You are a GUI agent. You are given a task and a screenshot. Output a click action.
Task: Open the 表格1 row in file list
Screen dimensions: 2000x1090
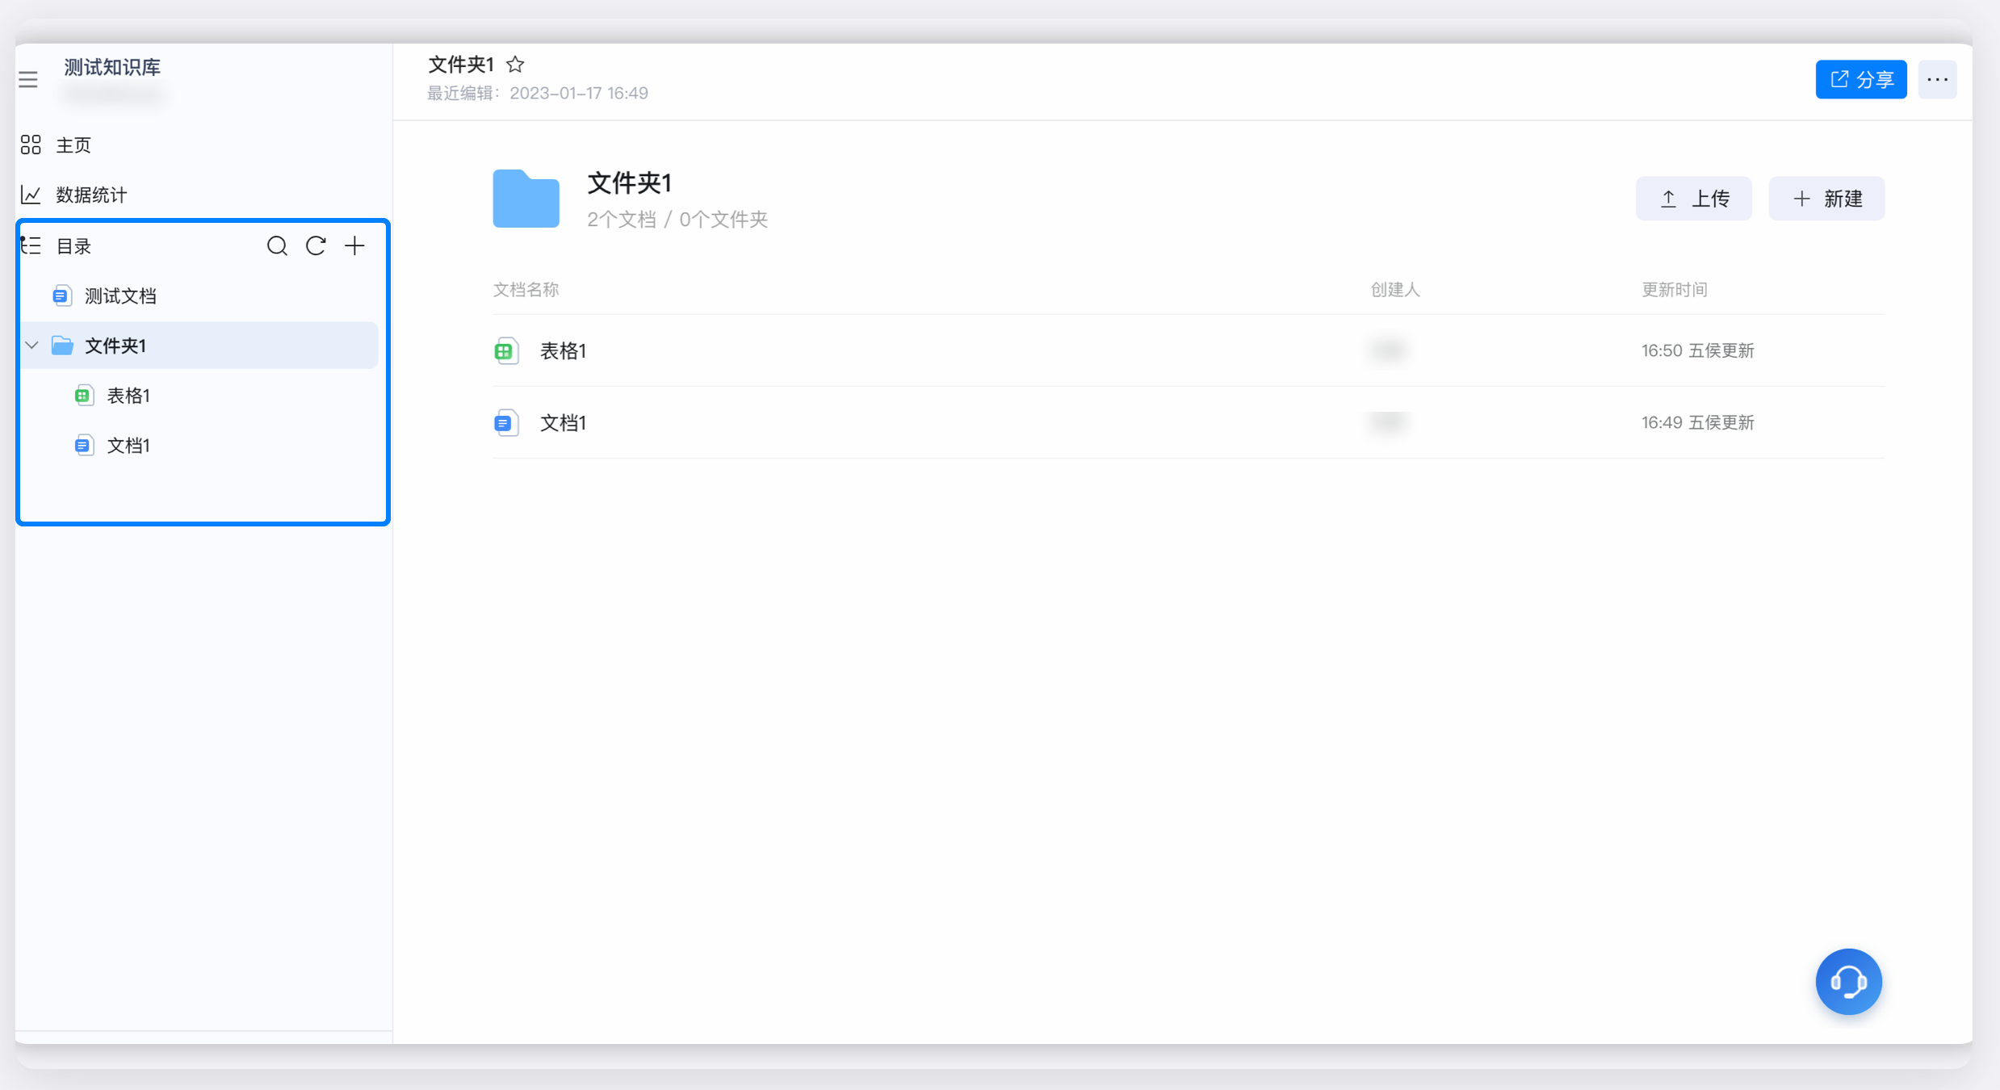click(x=563, y=350)
